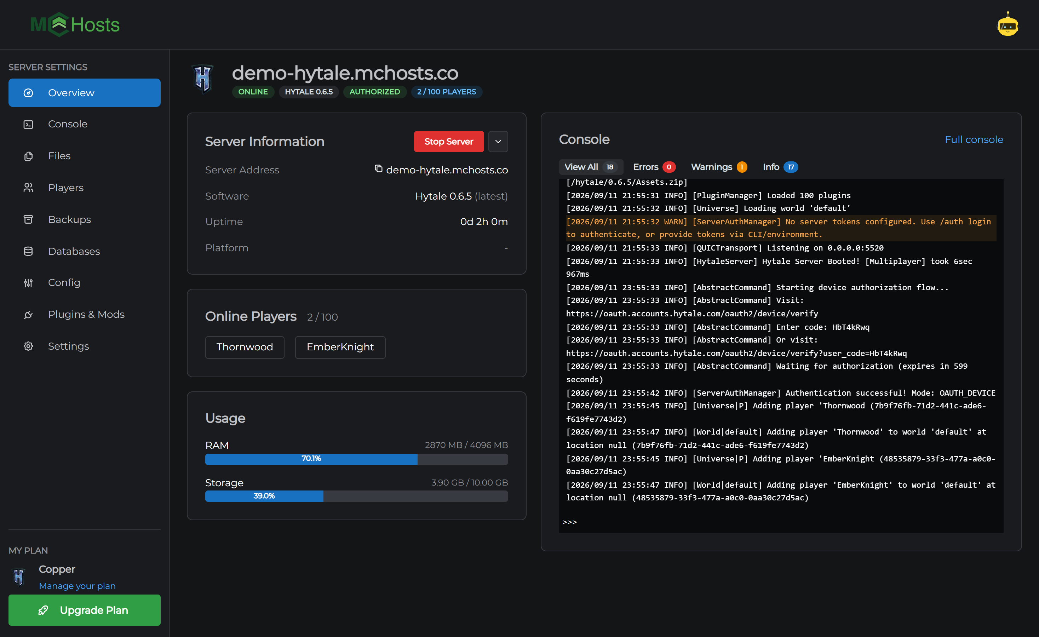Expand the dropdown next to Stop Server
This screenshot has width=1039, height=637.
pos(498,142)
